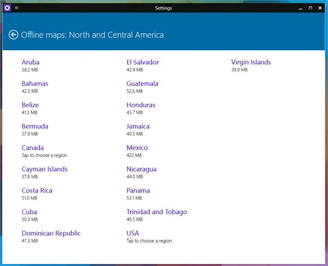The height and width of the screenshot is (266, 328).
Task: Pick Trinidad and Tobago map
Action: [x=156, y=212]
